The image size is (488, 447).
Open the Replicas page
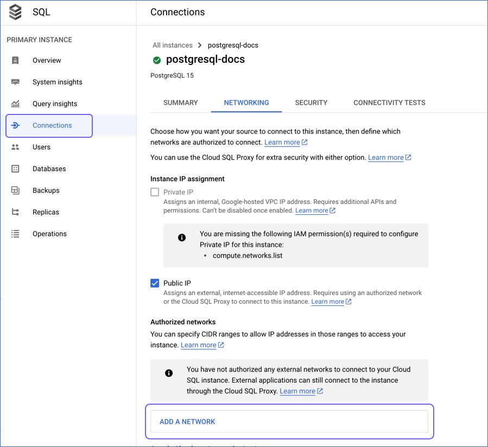pos(46,212)
